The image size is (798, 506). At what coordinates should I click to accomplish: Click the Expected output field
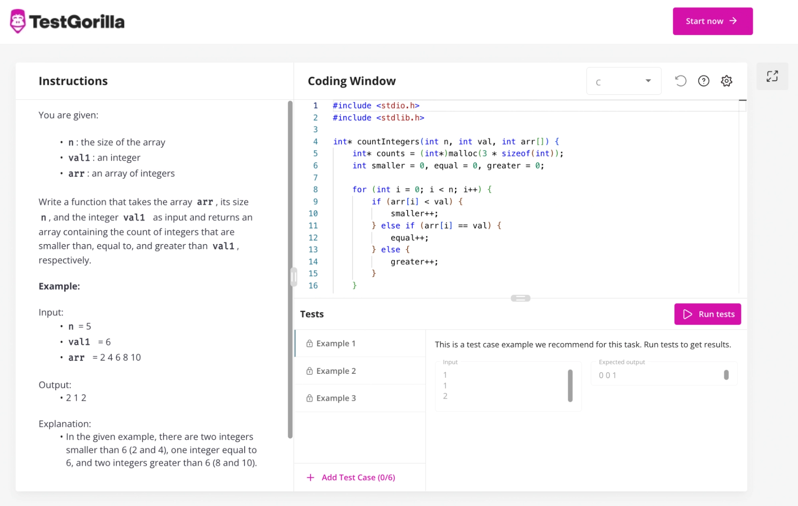[664, 374]
